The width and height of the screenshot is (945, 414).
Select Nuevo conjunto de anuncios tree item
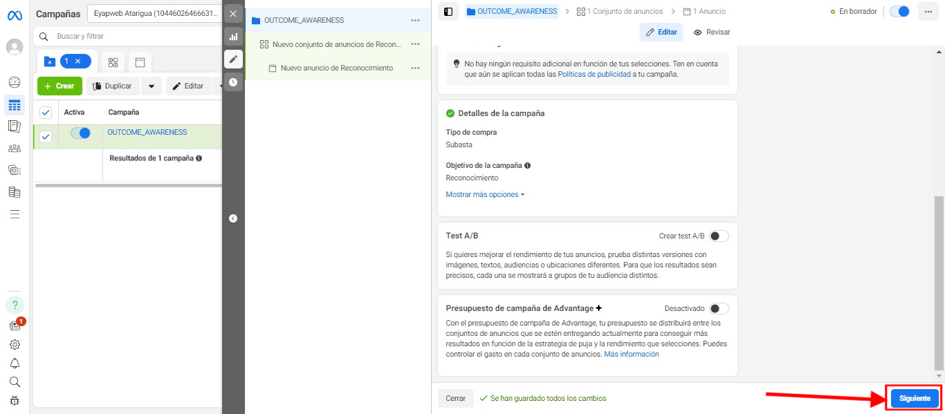pos(337,44)
